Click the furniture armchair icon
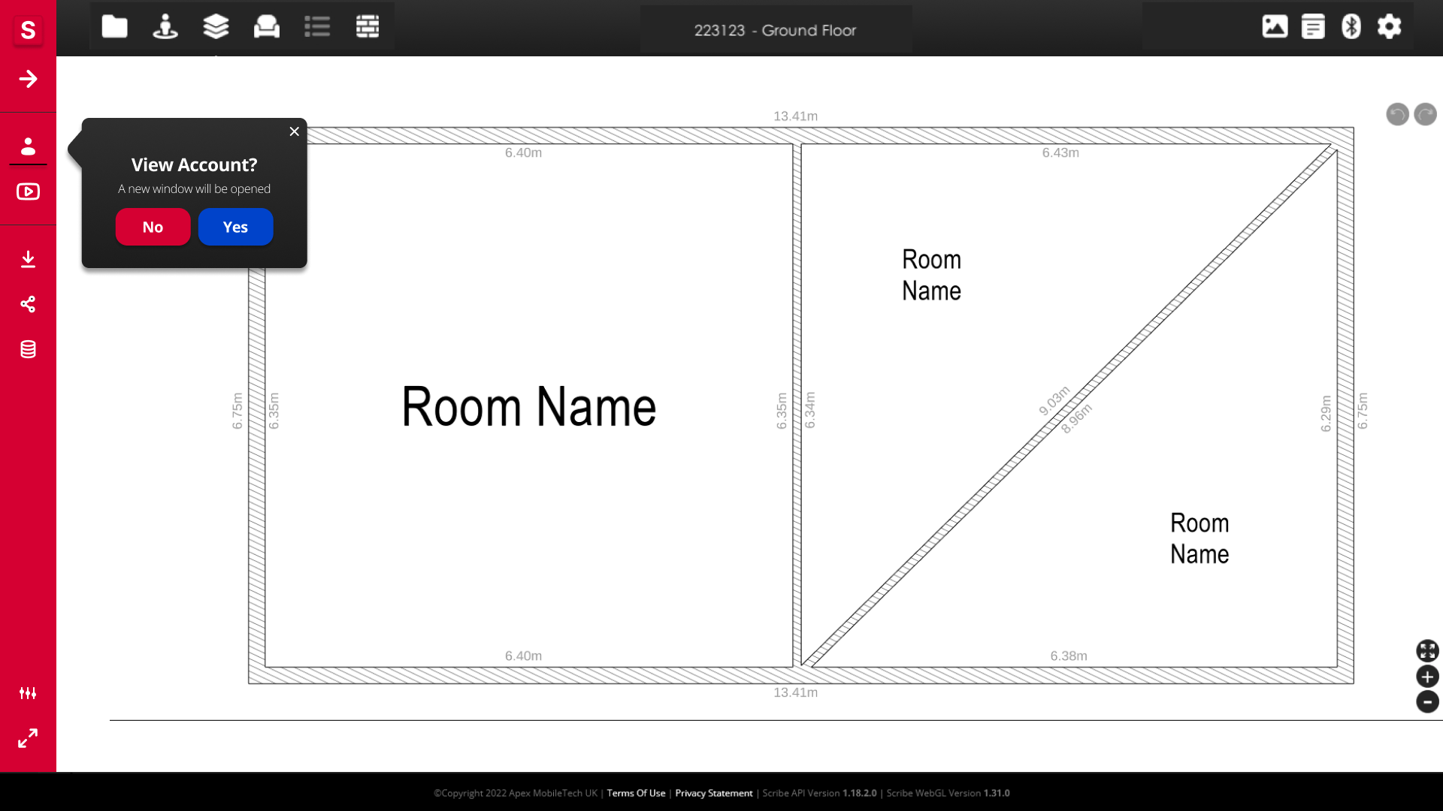This screenshot has width=1443, height=811. (x=267, y=26)
